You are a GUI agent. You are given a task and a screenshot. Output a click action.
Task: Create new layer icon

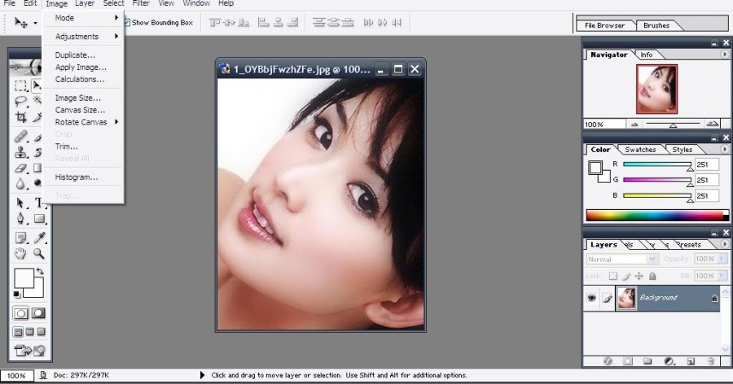[x=691, y=361]
